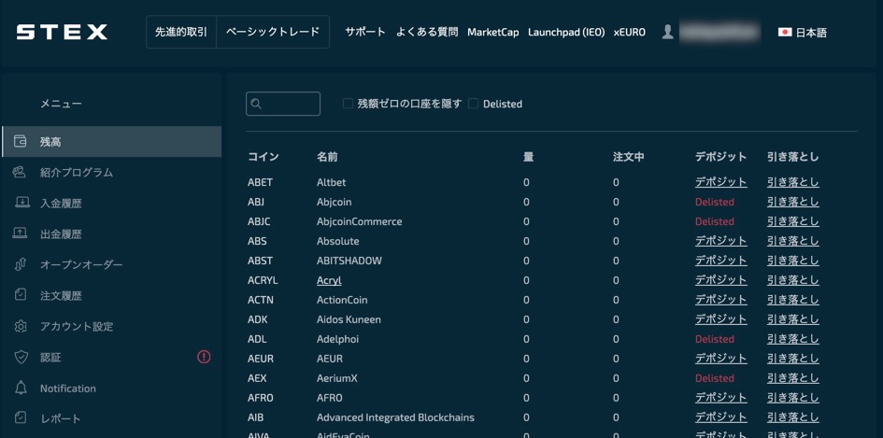Switch to 先進的取引 trading mode
The width and height of the screenshot is (883, 438).
(181, 32)
